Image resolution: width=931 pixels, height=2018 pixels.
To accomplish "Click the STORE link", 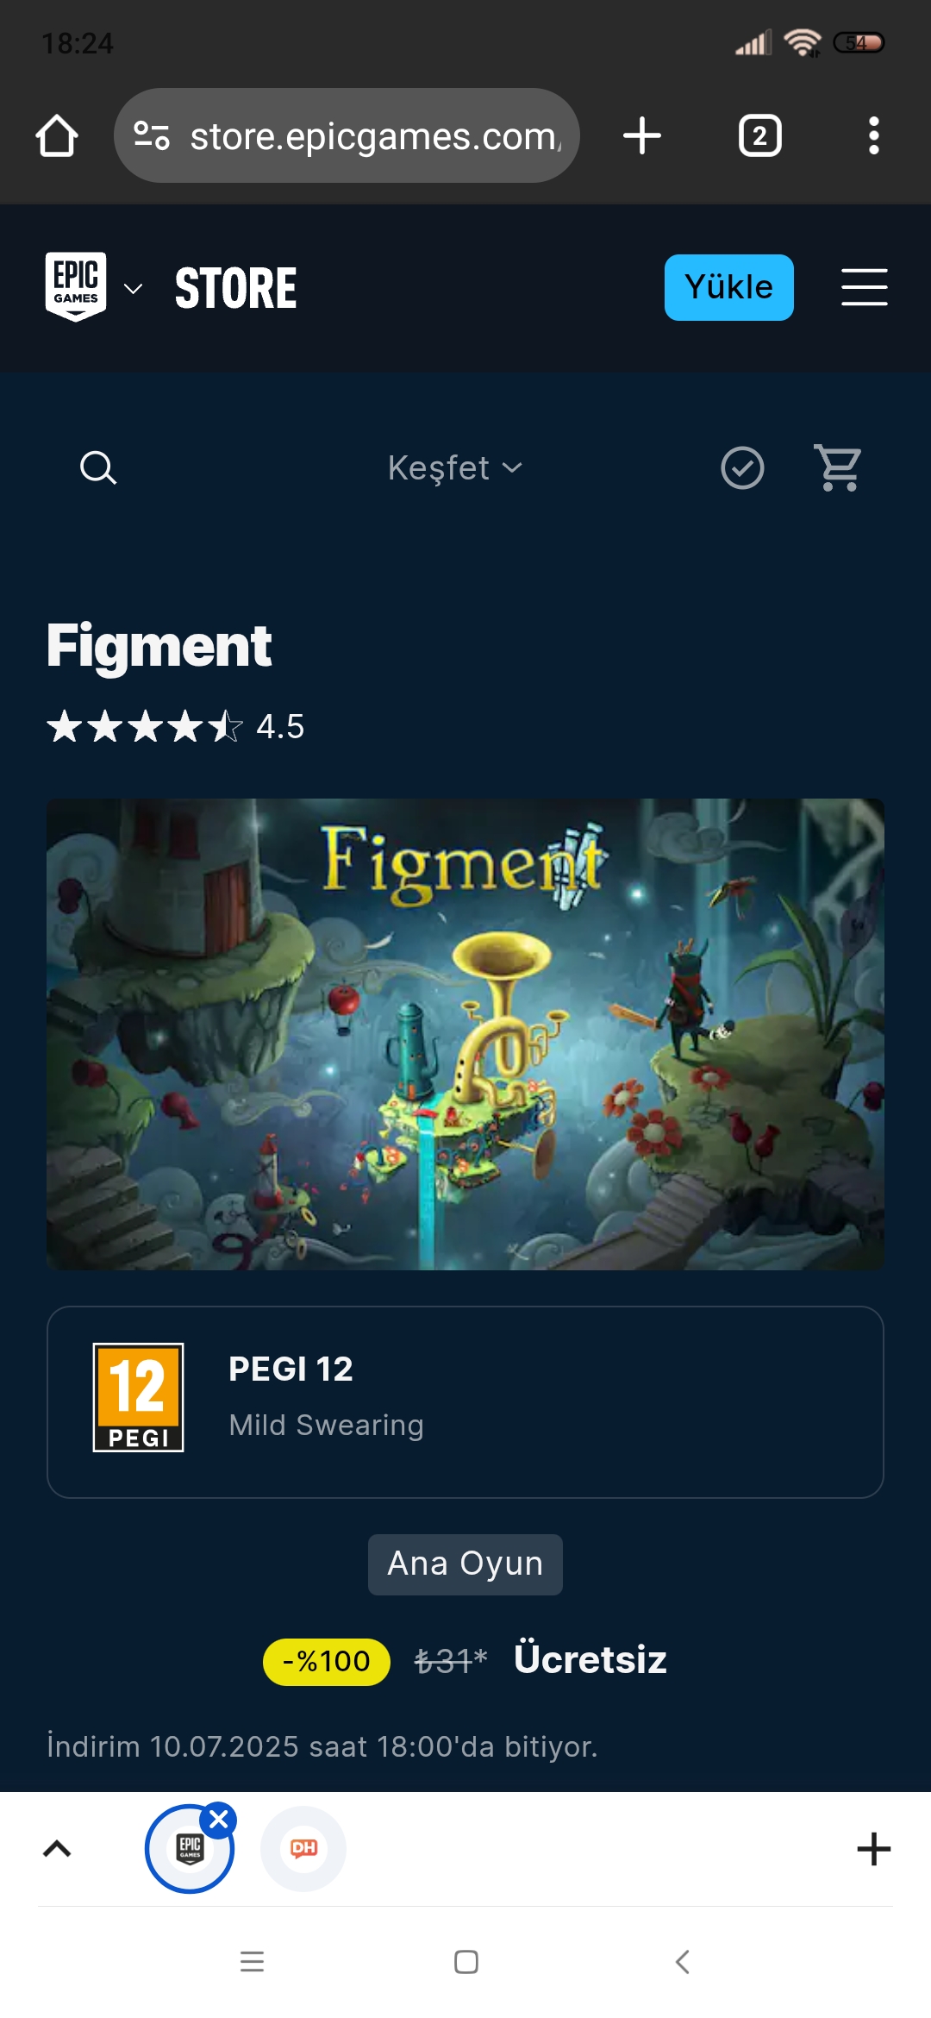I will (235, 288).
